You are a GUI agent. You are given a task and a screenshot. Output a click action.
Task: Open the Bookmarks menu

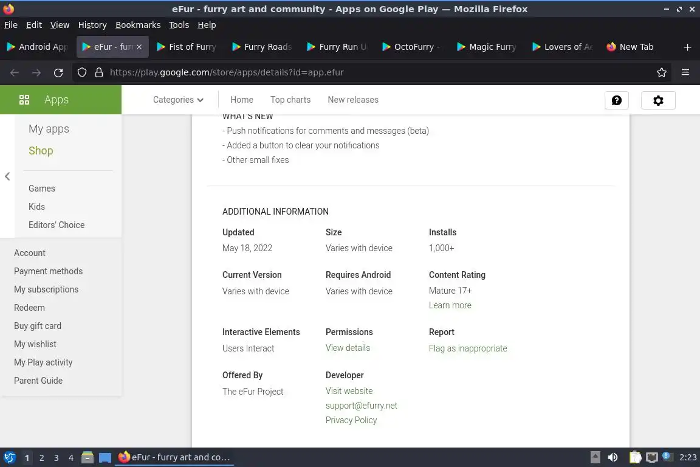pos(138,25)
